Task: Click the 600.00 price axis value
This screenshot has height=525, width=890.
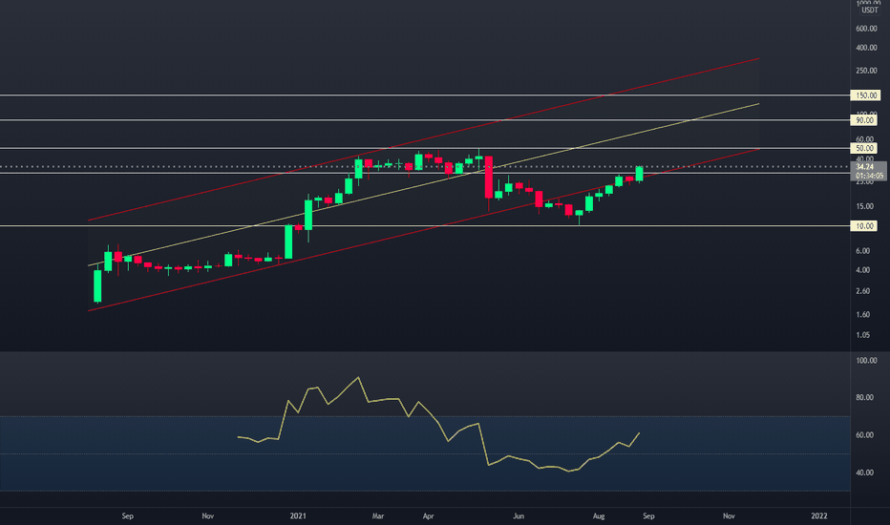Action: [x=866, y=29]
